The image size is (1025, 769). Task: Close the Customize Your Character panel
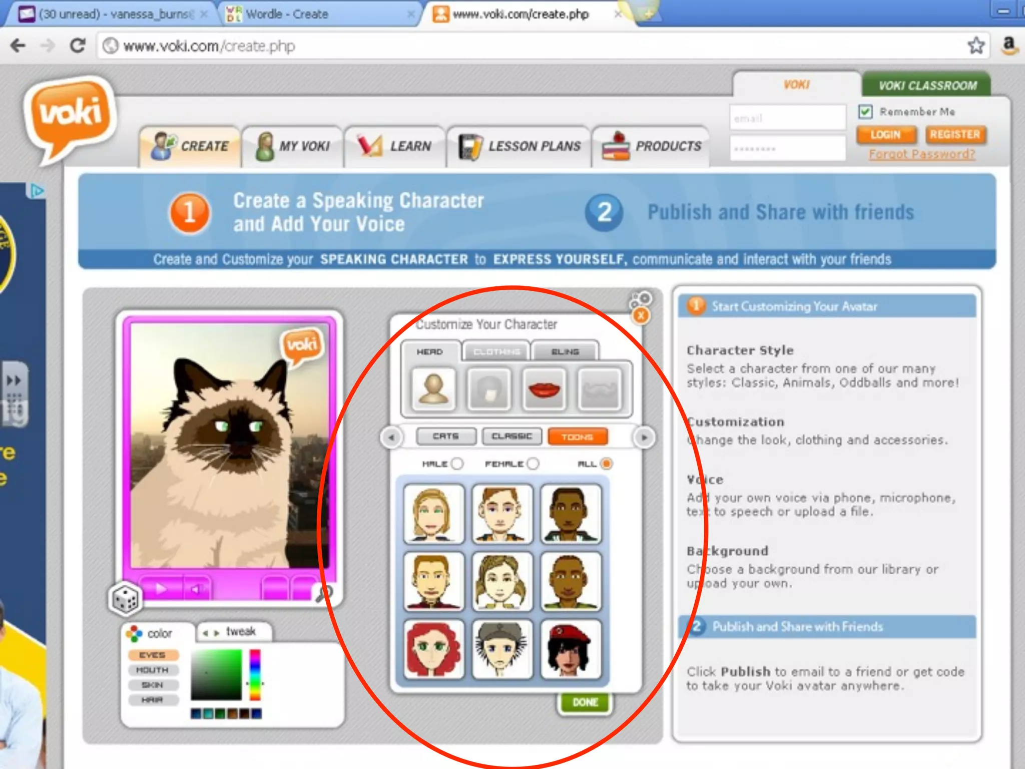pyautogui.click(x=641, y=315)
